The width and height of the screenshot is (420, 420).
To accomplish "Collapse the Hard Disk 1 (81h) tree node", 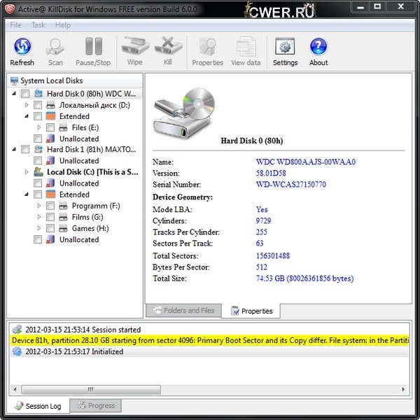I will [x=15, y=150].
